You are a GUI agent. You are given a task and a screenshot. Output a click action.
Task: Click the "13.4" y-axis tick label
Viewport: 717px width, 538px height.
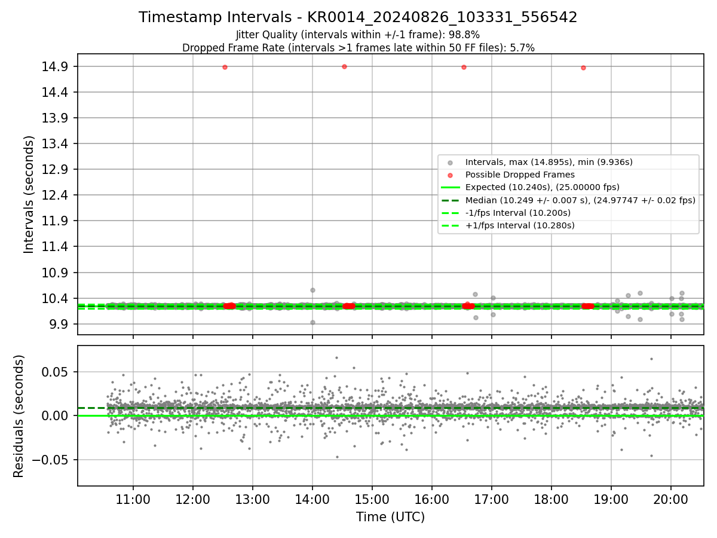point(55,143)
